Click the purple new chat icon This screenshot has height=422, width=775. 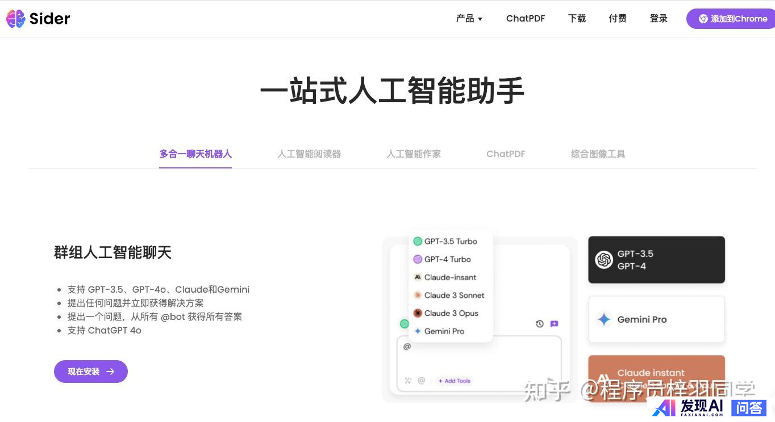554,324
